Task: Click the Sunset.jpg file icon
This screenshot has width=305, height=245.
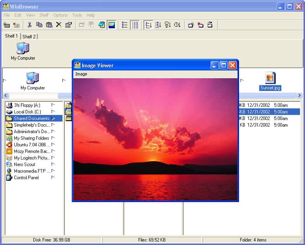Action: [270, 78]
